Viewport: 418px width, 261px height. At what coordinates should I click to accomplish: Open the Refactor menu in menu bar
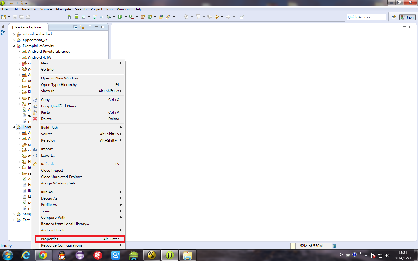coord(29,9)
